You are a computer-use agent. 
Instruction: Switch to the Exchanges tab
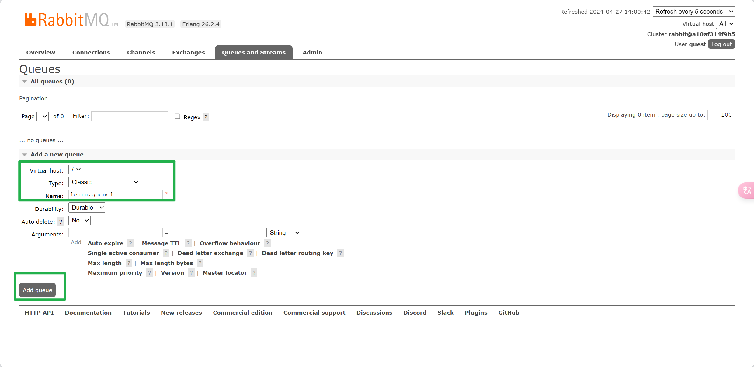(x=189, y=52)
